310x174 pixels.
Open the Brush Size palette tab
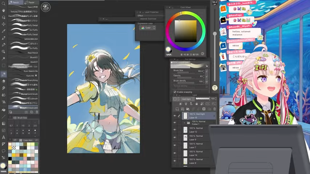(x=21, y=118)
